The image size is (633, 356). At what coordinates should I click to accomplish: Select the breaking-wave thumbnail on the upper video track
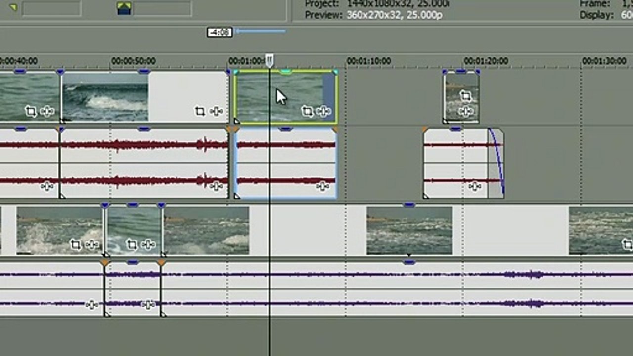[x=105, y=96]
